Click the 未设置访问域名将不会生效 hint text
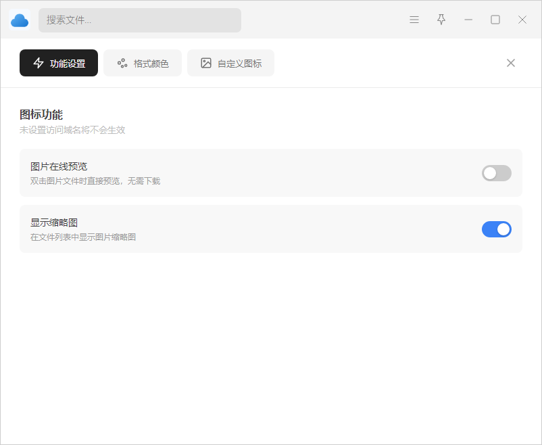Image resolution: width=542 pixels, height=445 pixels. coord(72,130)
